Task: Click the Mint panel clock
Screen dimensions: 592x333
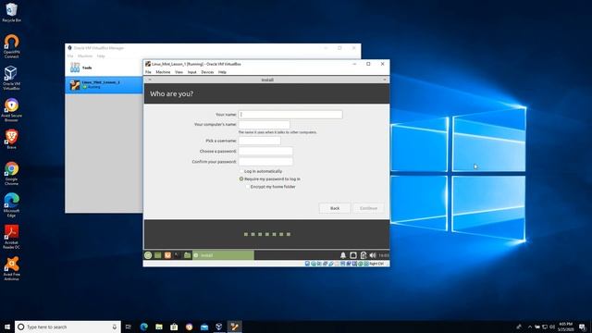Action: click(384, 255)
